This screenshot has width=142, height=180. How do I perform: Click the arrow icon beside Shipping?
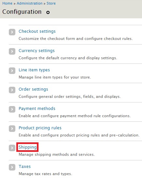point(12,148)
